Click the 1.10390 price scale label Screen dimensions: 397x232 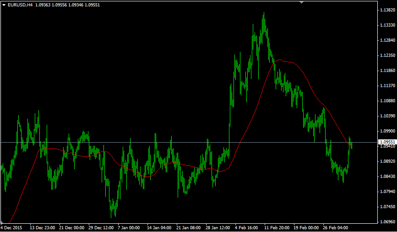coord(388,116)
